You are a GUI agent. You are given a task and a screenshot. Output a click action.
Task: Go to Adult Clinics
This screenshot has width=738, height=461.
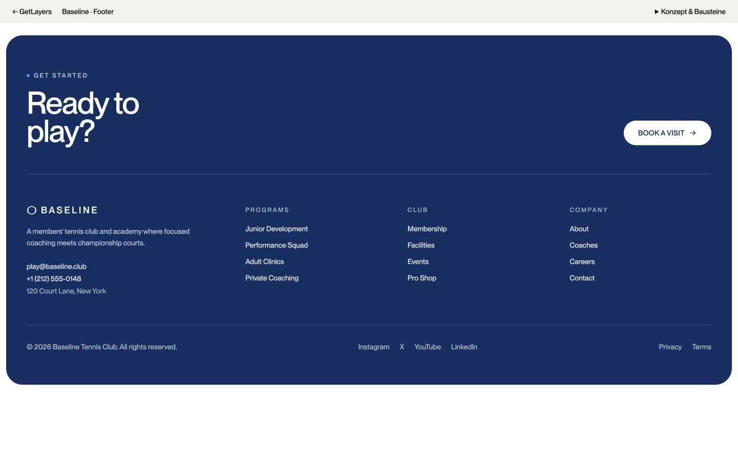tap(264, 262)
